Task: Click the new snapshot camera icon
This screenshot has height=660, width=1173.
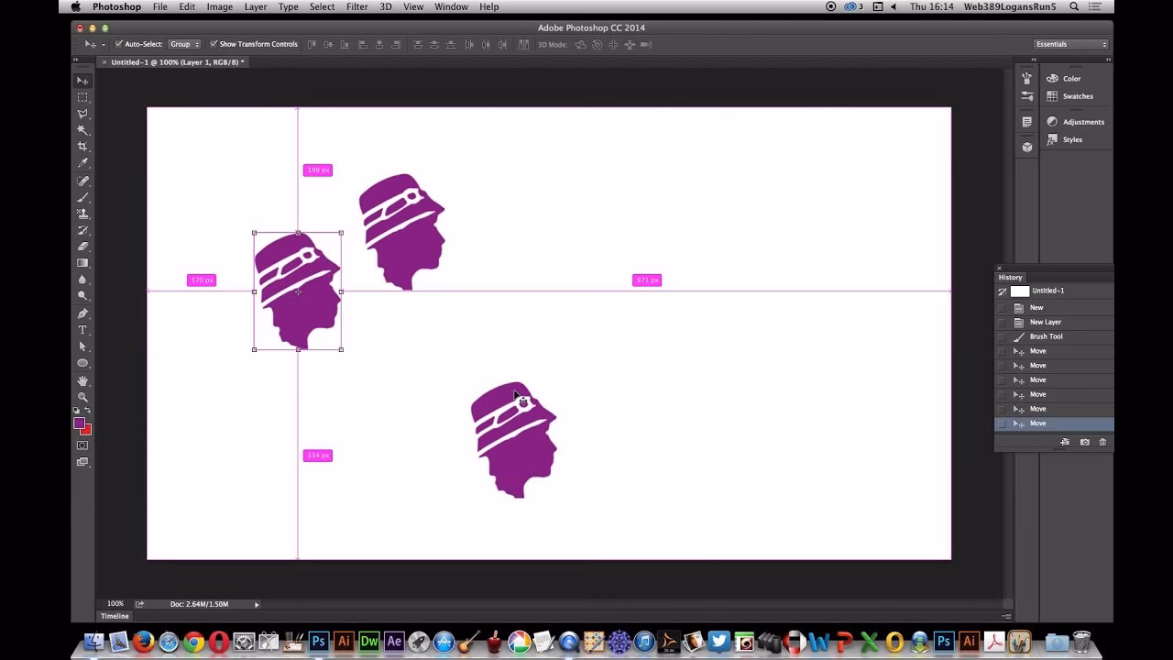Action: pyautogui.click(x=1084, y=442)
